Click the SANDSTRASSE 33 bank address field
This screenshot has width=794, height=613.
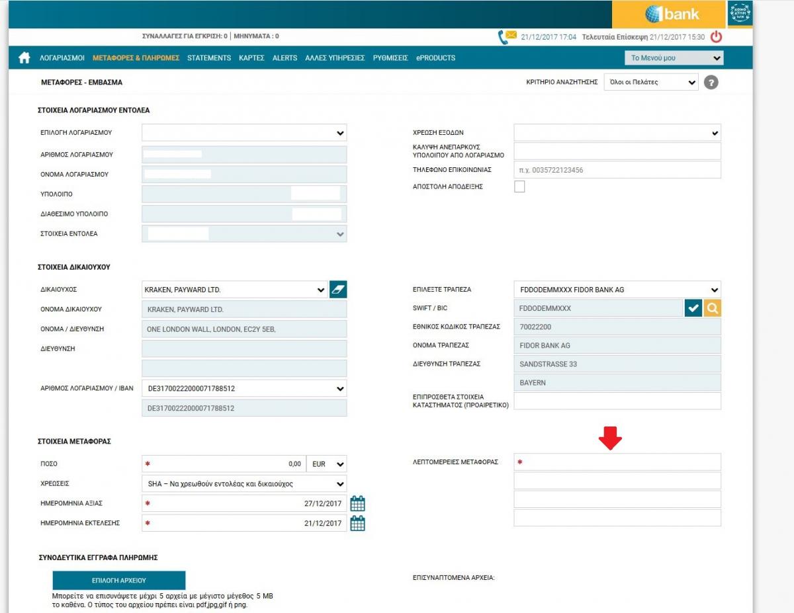point(617,364)
